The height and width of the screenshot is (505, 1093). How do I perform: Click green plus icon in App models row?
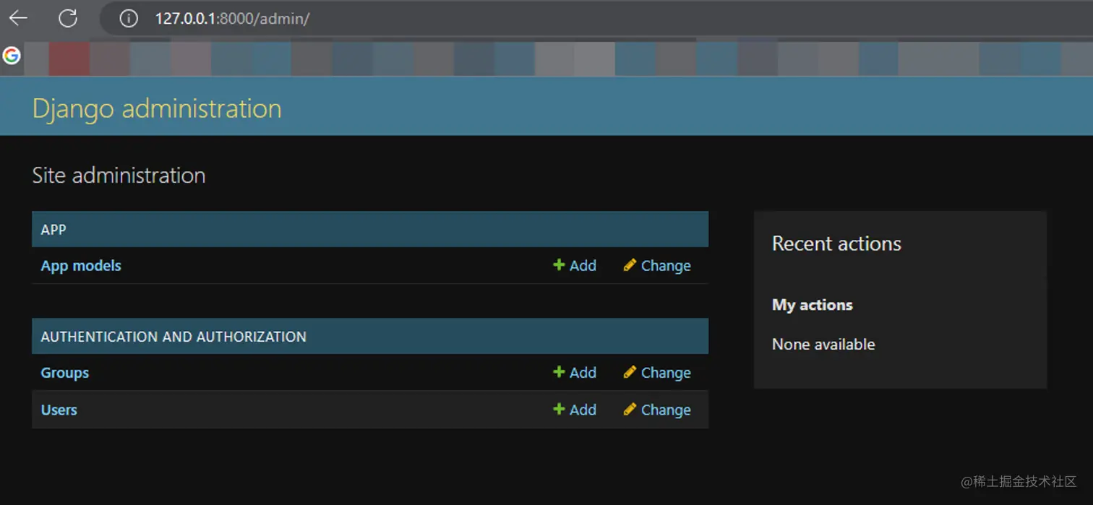(x=559, y=265)
